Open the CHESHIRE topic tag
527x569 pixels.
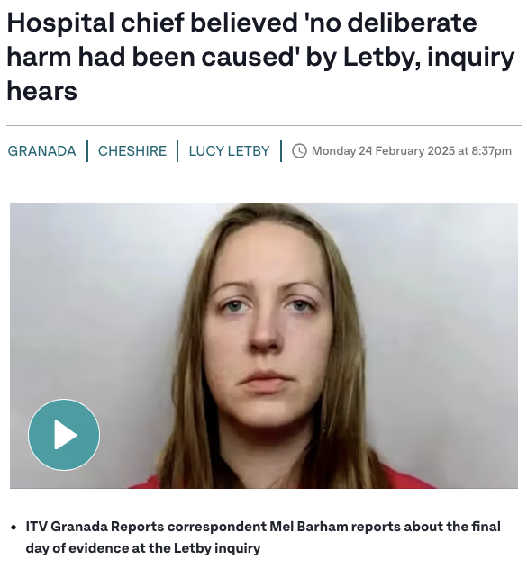(132, 151)
